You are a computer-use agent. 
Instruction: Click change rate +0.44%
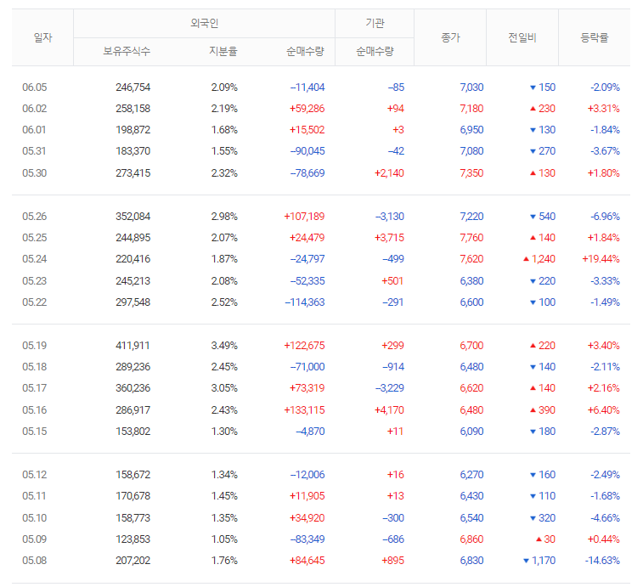coord(604,539)
